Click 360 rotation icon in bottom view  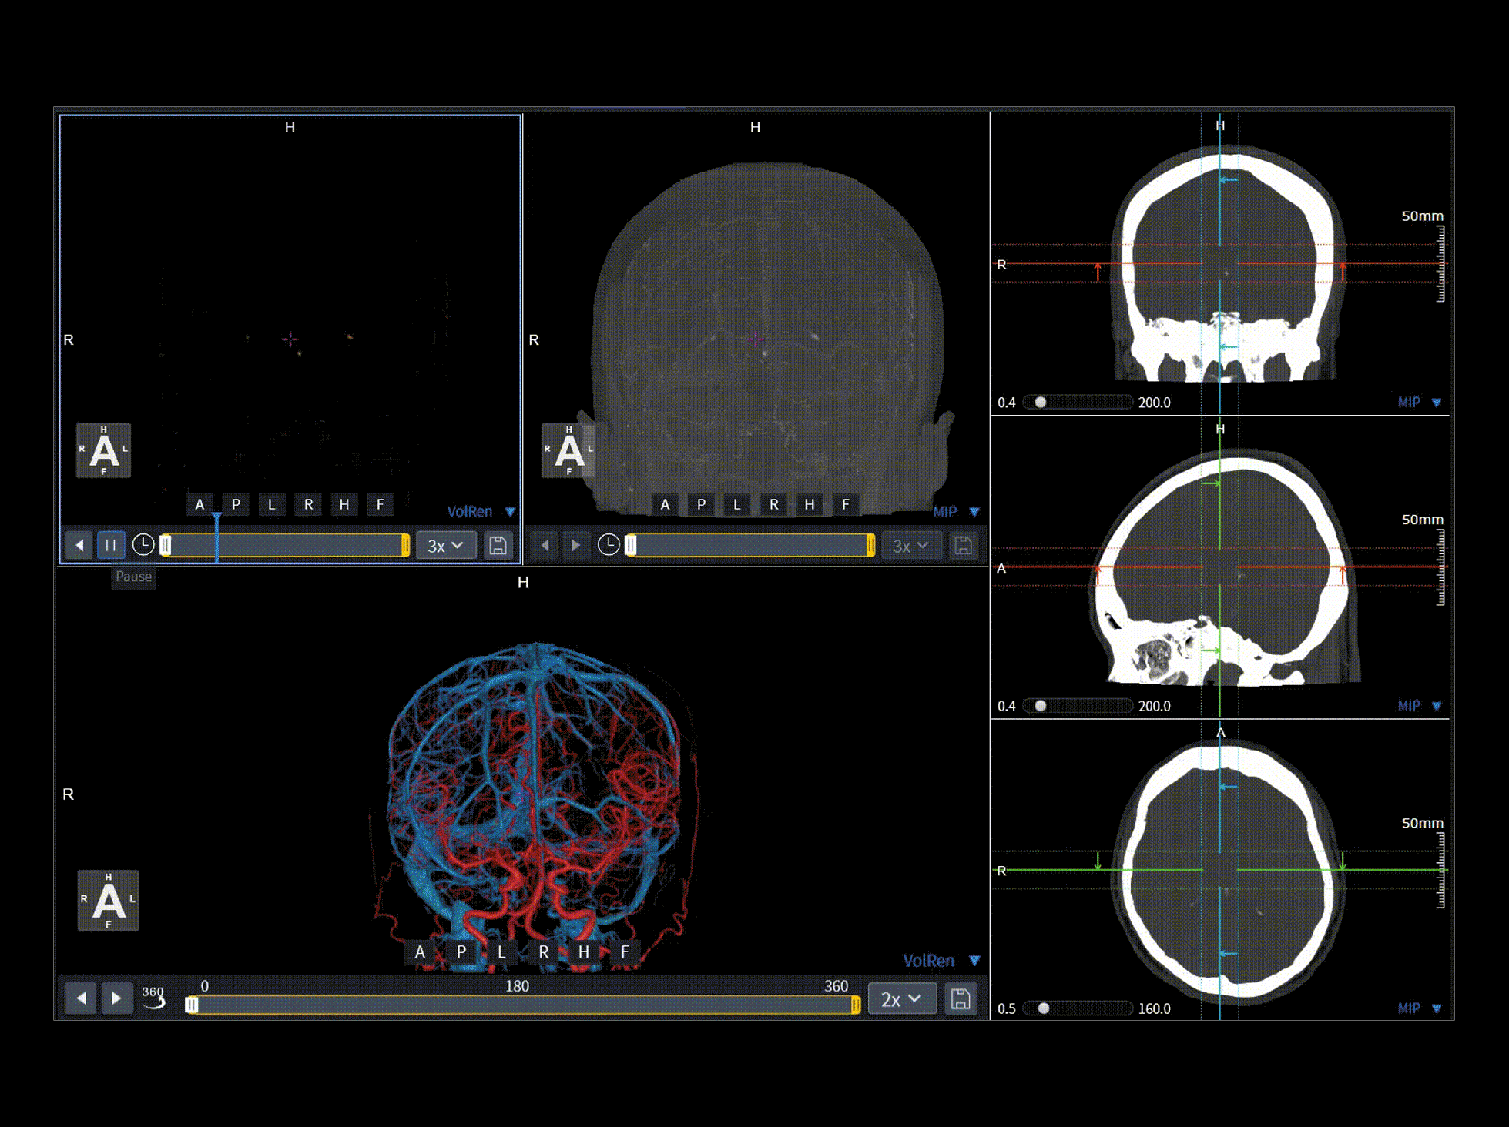point(153,998)
